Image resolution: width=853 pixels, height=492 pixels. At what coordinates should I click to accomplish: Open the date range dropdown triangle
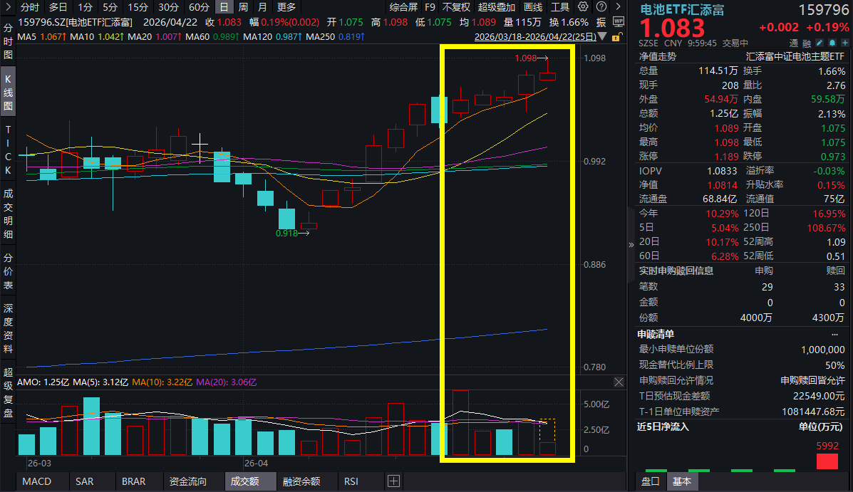click(603, 36)
